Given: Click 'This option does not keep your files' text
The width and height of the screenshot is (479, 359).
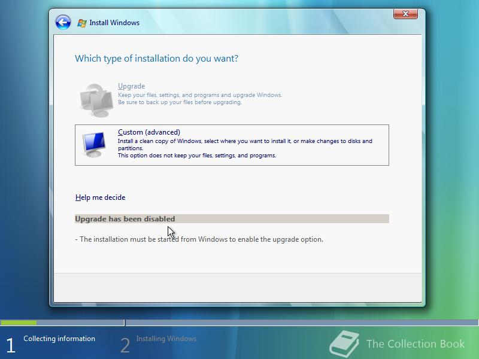Looking at the screenshot, I should tap(197, 156).
